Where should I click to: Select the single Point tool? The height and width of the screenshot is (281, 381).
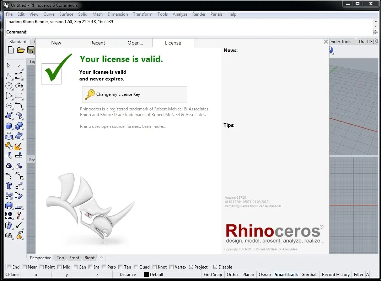click(x=19, y=66)
